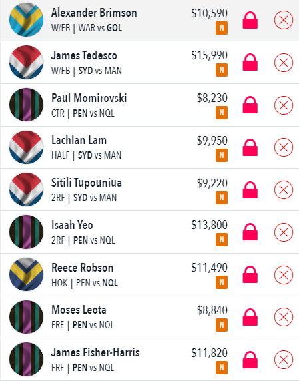Remove Lachlan Lam with red X

pyautogui.click(x=284, y=147)
